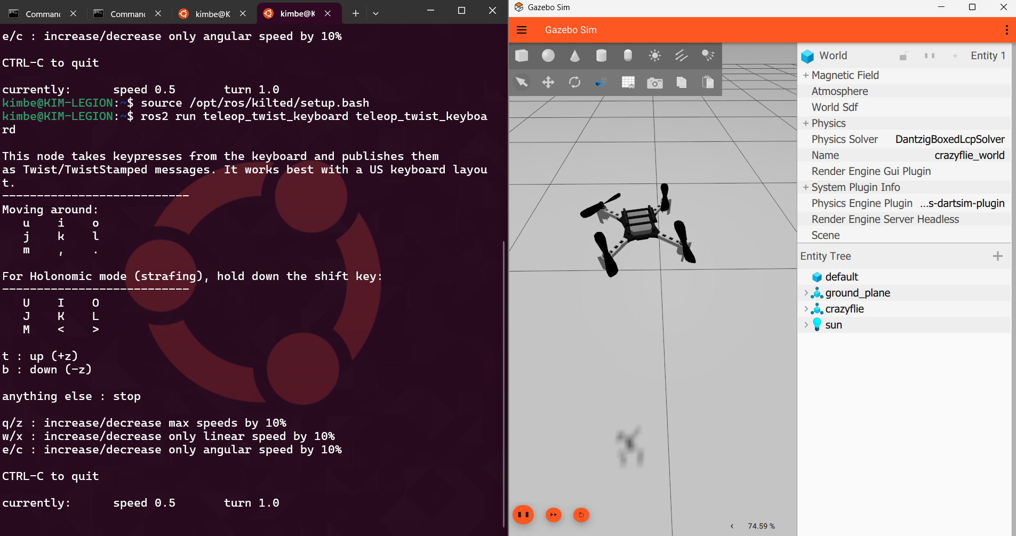
Task: Insert a box shape in Gazebo
Action: (x=522, y=55)
